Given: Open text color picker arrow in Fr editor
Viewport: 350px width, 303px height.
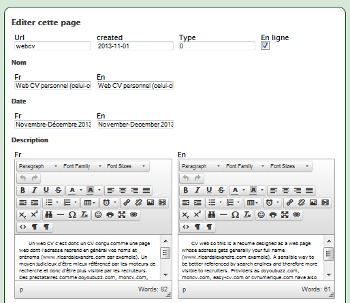Looking at the screenshot, I should (x=81, y=190).
